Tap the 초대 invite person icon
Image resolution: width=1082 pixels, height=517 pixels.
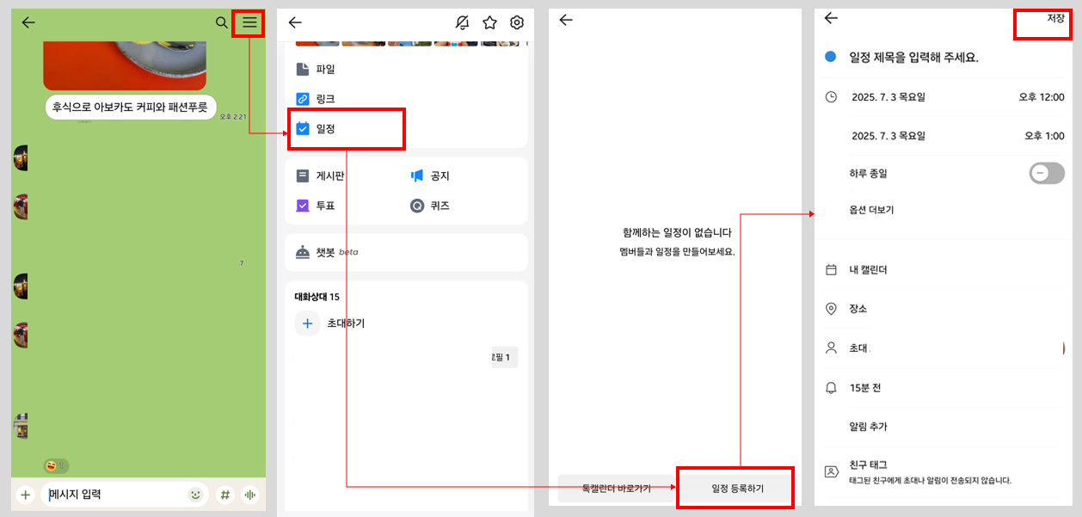pos(829,348)
